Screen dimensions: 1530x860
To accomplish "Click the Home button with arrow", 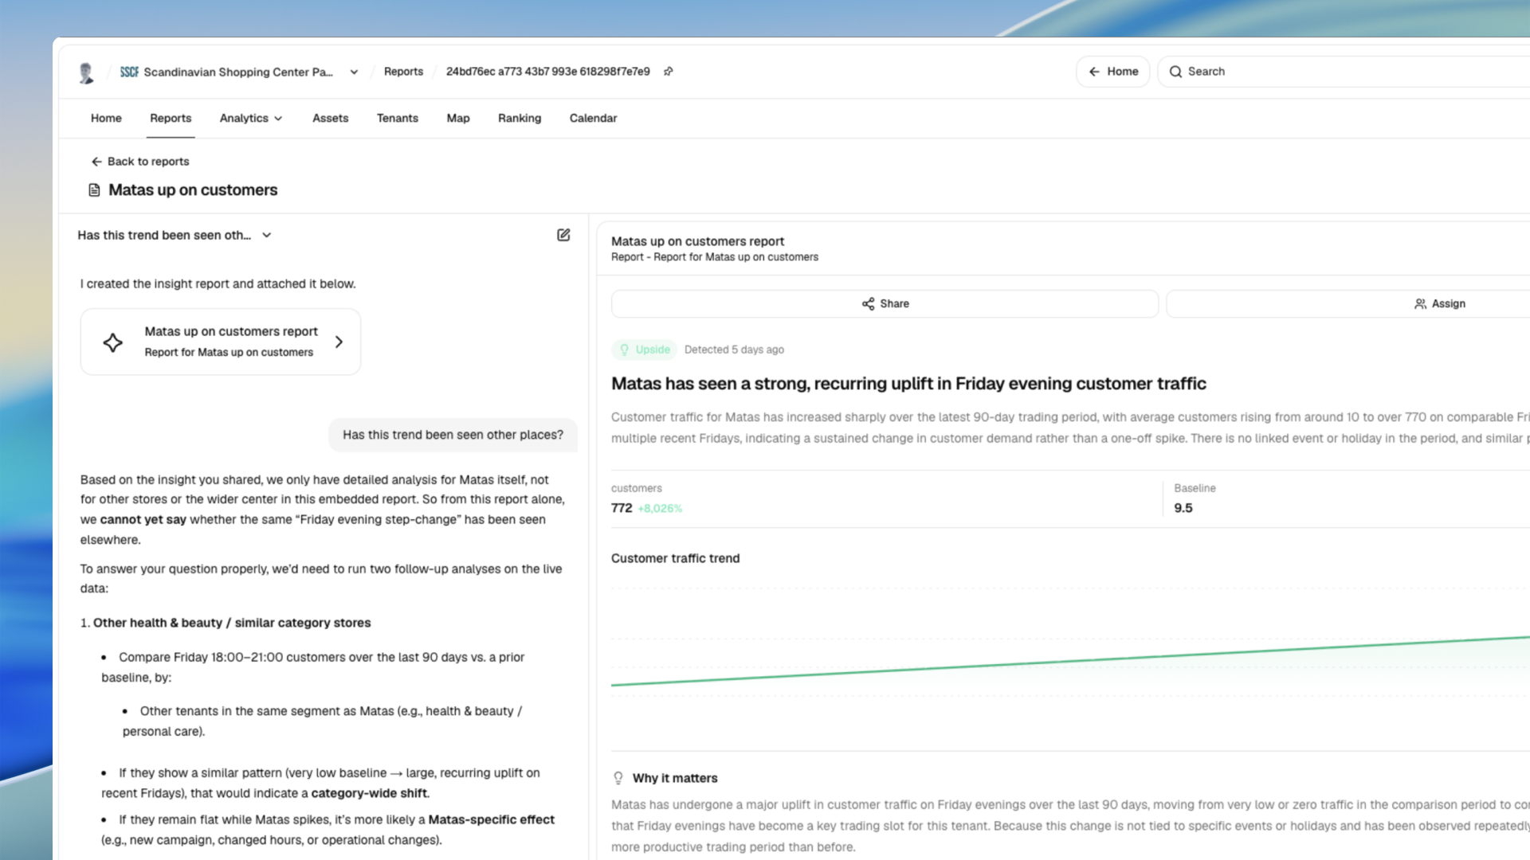I will (1112, 72).
